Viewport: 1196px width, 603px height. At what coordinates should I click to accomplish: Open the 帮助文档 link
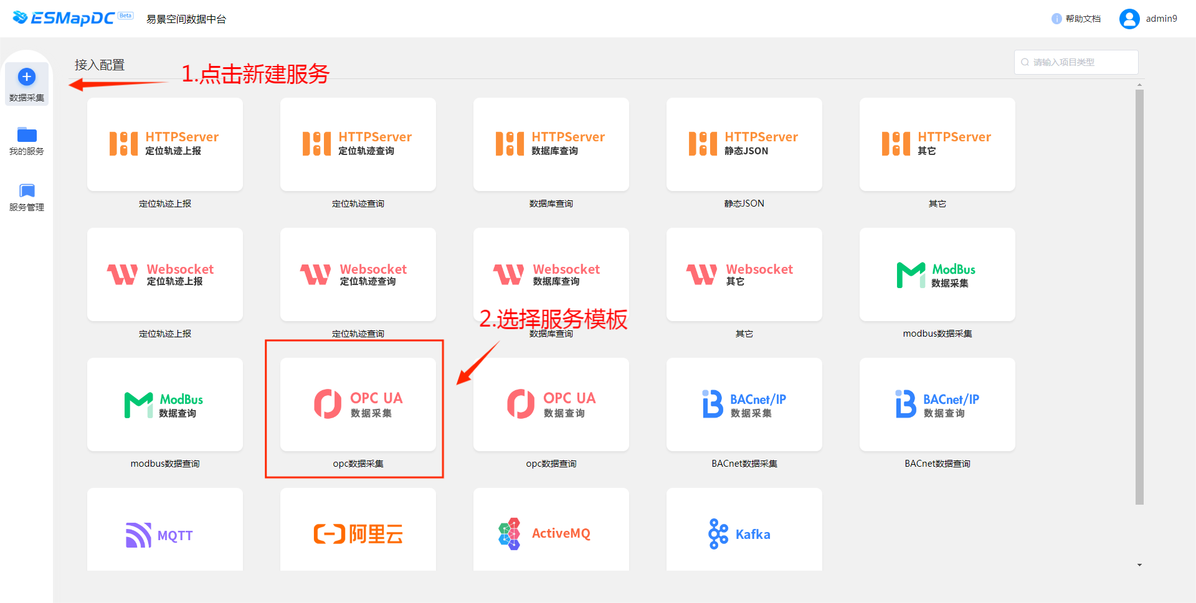pos(1083,19)
